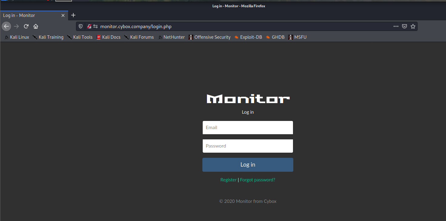This screenshot has width=446, height=221.
Task: Close the Log in - Monitor tab
Action: coord(63,15)
